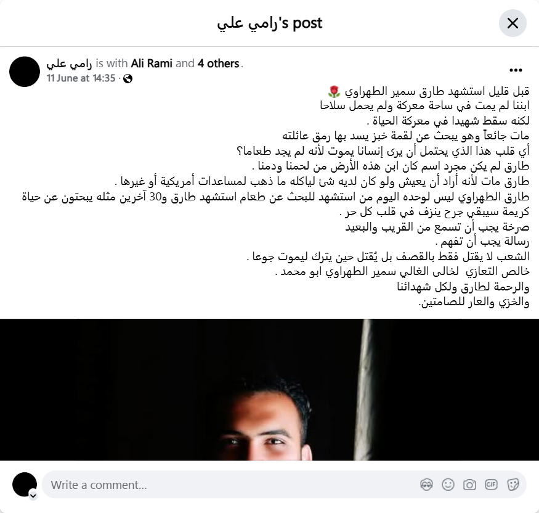Insert an avatar sticker in the comment
This screenshot has width=539, height=513.
point(427,485)
